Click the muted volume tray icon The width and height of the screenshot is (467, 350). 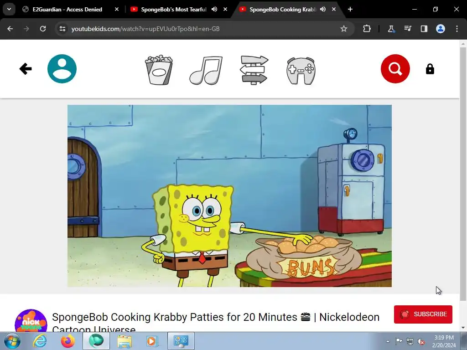pyautogui.click(x=421, y=341)
